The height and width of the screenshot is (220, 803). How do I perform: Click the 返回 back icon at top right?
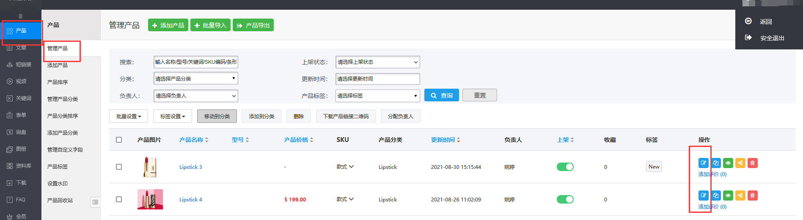pyautogui.click(x=748, y=22)
